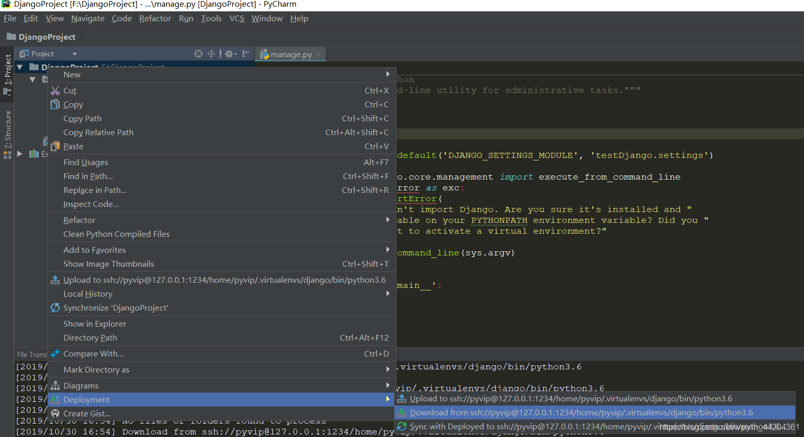Select Show Image Thumbnails entry
Image resolution: width=804 pixels, height=437 pixels.
222,264
